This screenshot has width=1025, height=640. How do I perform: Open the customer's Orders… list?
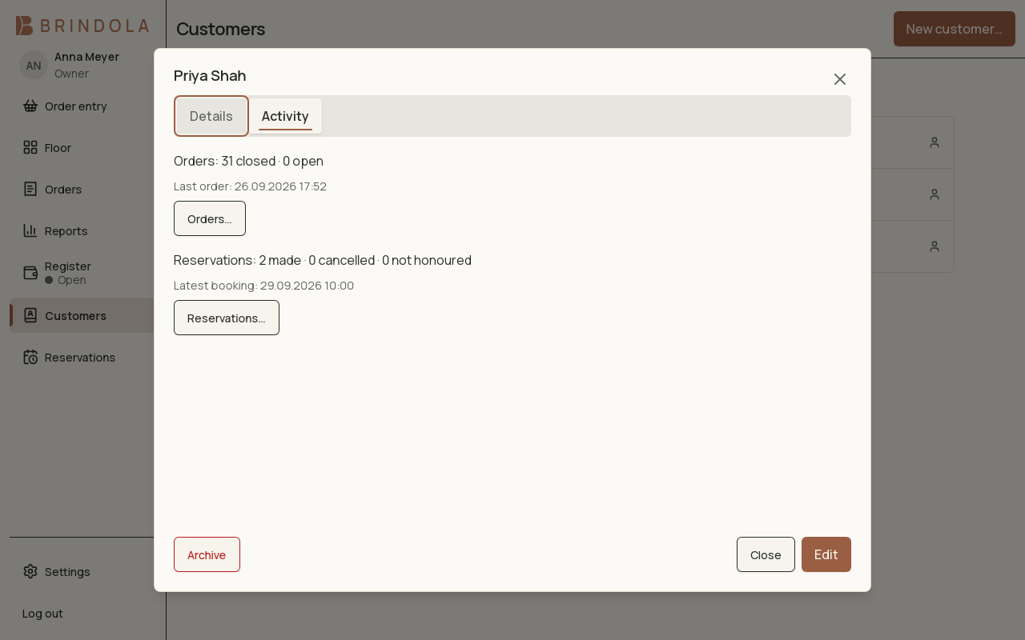[x=210, y=218]
